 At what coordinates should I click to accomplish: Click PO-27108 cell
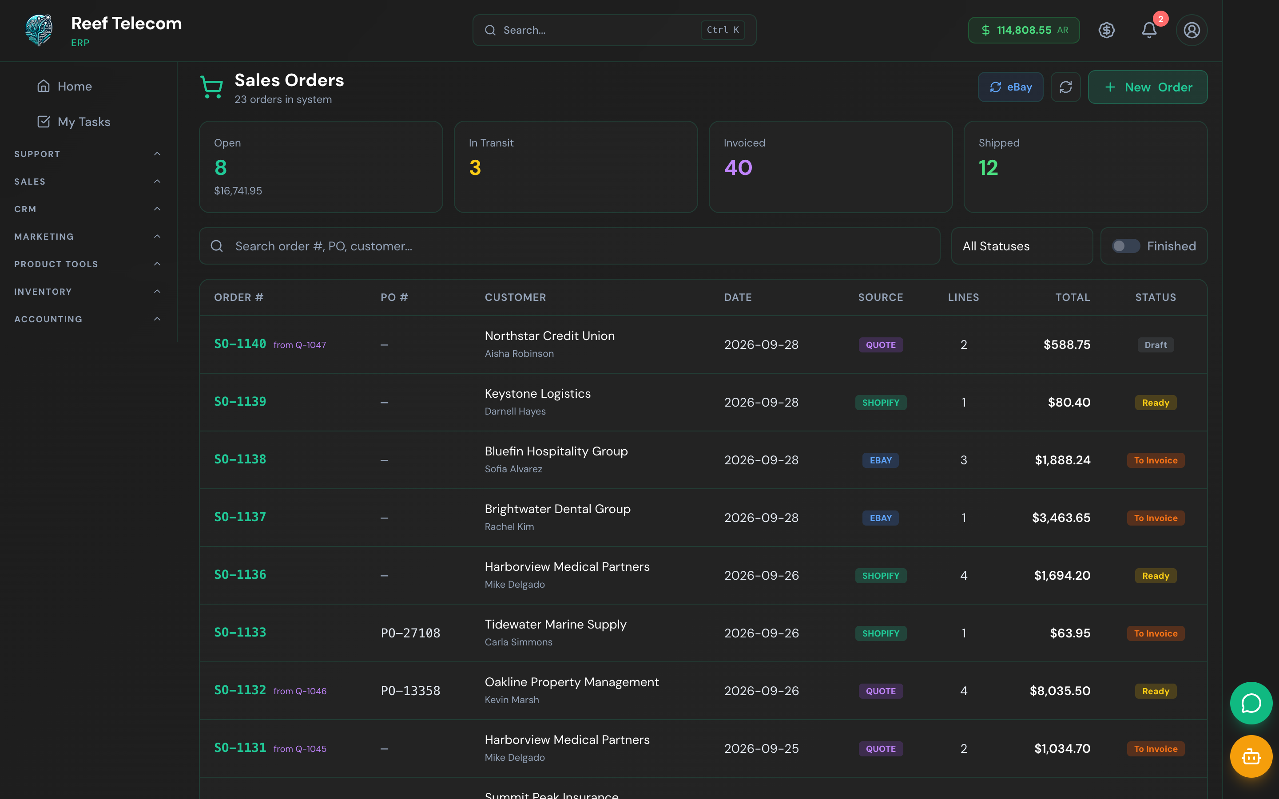410,633
